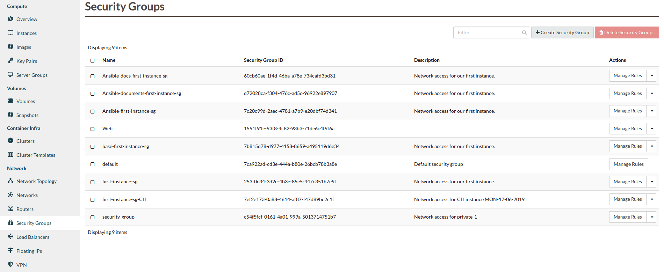
Task: Click Delete Security Groups button
Action: pyautogui.click(x=627, y=32)
